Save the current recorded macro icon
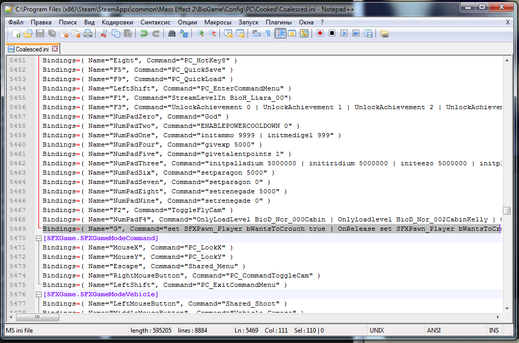 pos(368,33)
